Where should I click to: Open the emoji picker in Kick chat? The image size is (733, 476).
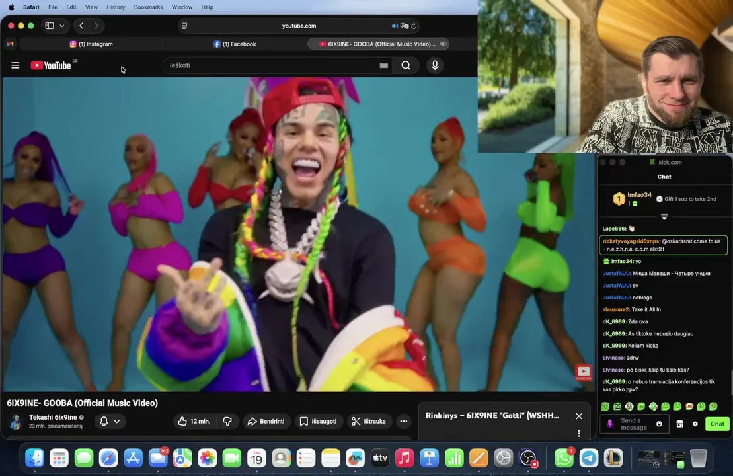pos(659,424)
